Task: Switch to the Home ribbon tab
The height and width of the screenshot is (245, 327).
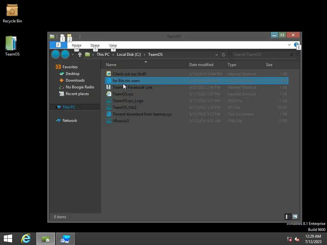Action: pyautogui.click(x=77, y=45)
